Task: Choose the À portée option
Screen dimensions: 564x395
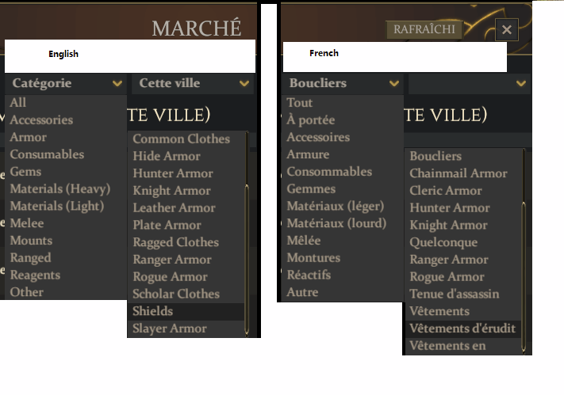Action: pos(311,120)
